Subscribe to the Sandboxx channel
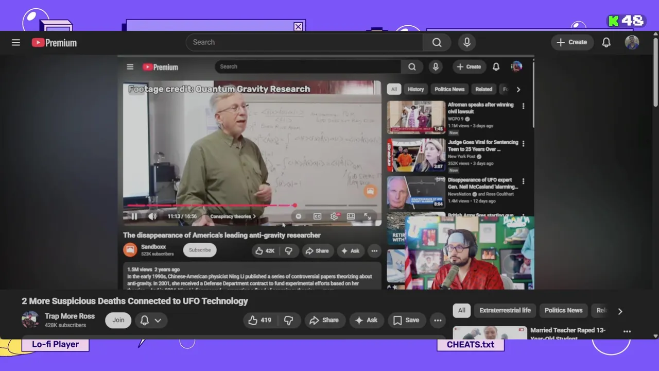This screenshot has width=659, height=371. pos(200,250)
